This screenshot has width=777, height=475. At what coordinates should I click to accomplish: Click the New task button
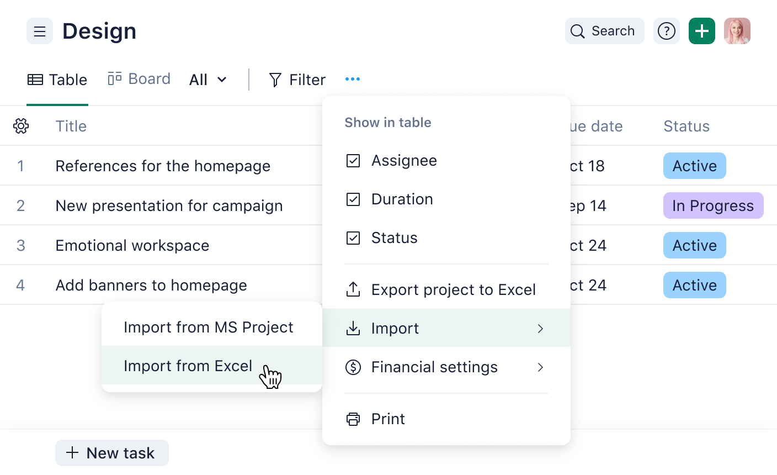coord(111,453)
